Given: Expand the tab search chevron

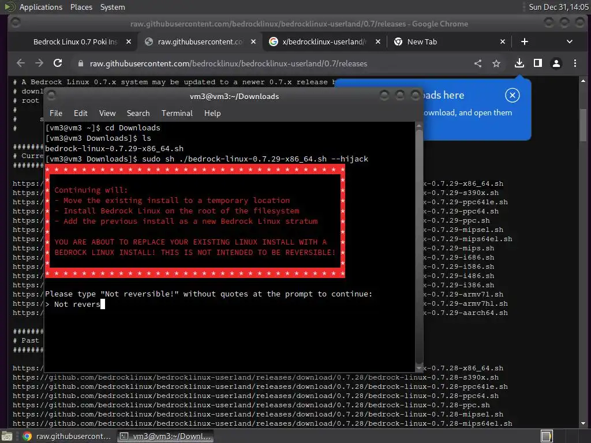Looking at the screenshot, I should click(570, 42).
